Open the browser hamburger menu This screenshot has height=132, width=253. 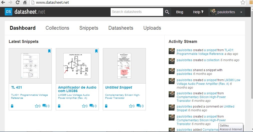[x=251, y=2]
